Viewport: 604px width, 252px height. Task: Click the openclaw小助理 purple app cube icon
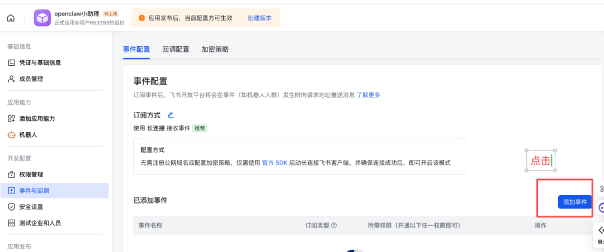pos(42,18)
